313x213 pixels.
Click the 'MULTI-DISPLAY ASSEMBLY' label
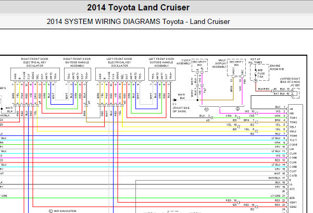click(220, 64)
